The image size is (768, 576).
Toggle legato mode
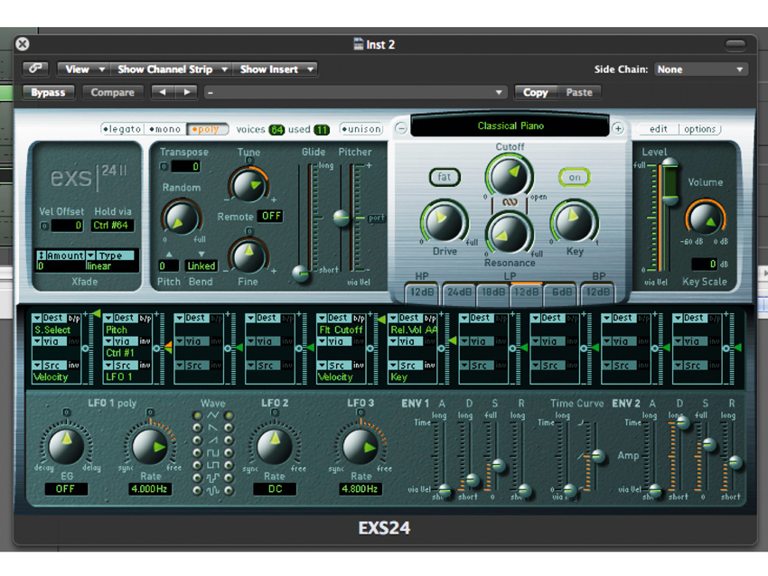(x=123, y=129)
